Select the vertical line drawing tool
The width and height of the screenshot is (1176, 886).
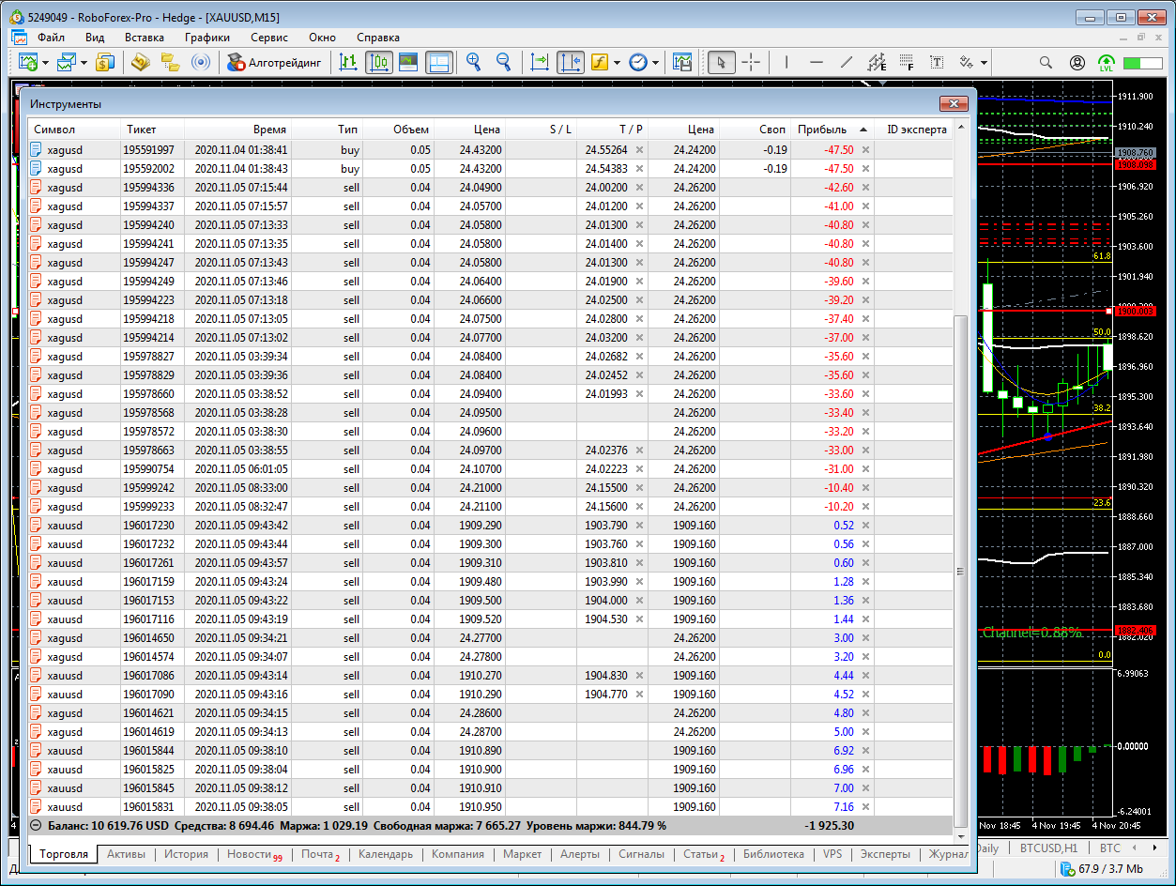tap(786, 62)
